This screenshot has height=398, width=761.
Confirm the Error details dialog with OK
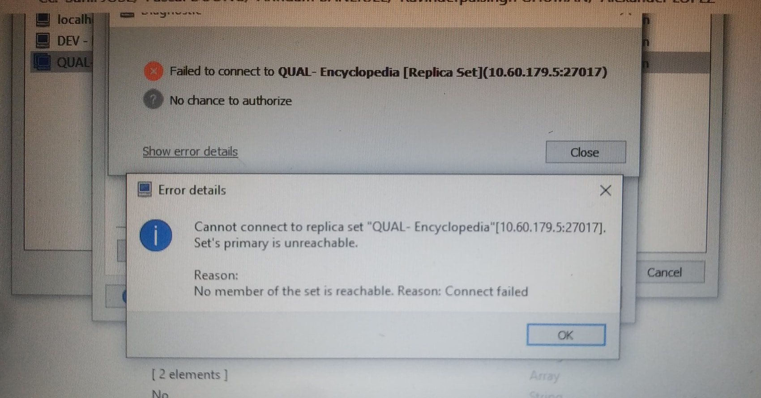pyautogui.click(x=566, y=335)
